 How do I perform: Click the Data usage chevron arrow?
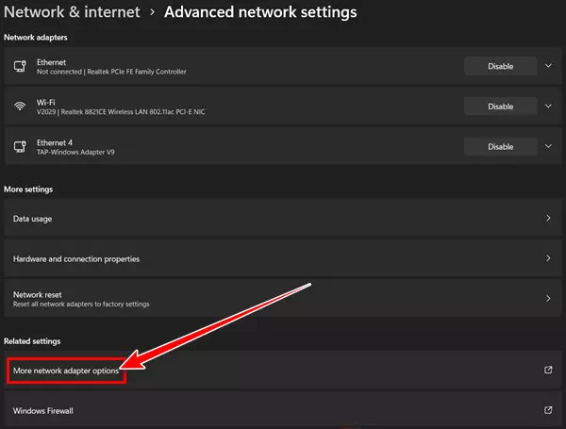click(548, 218)
